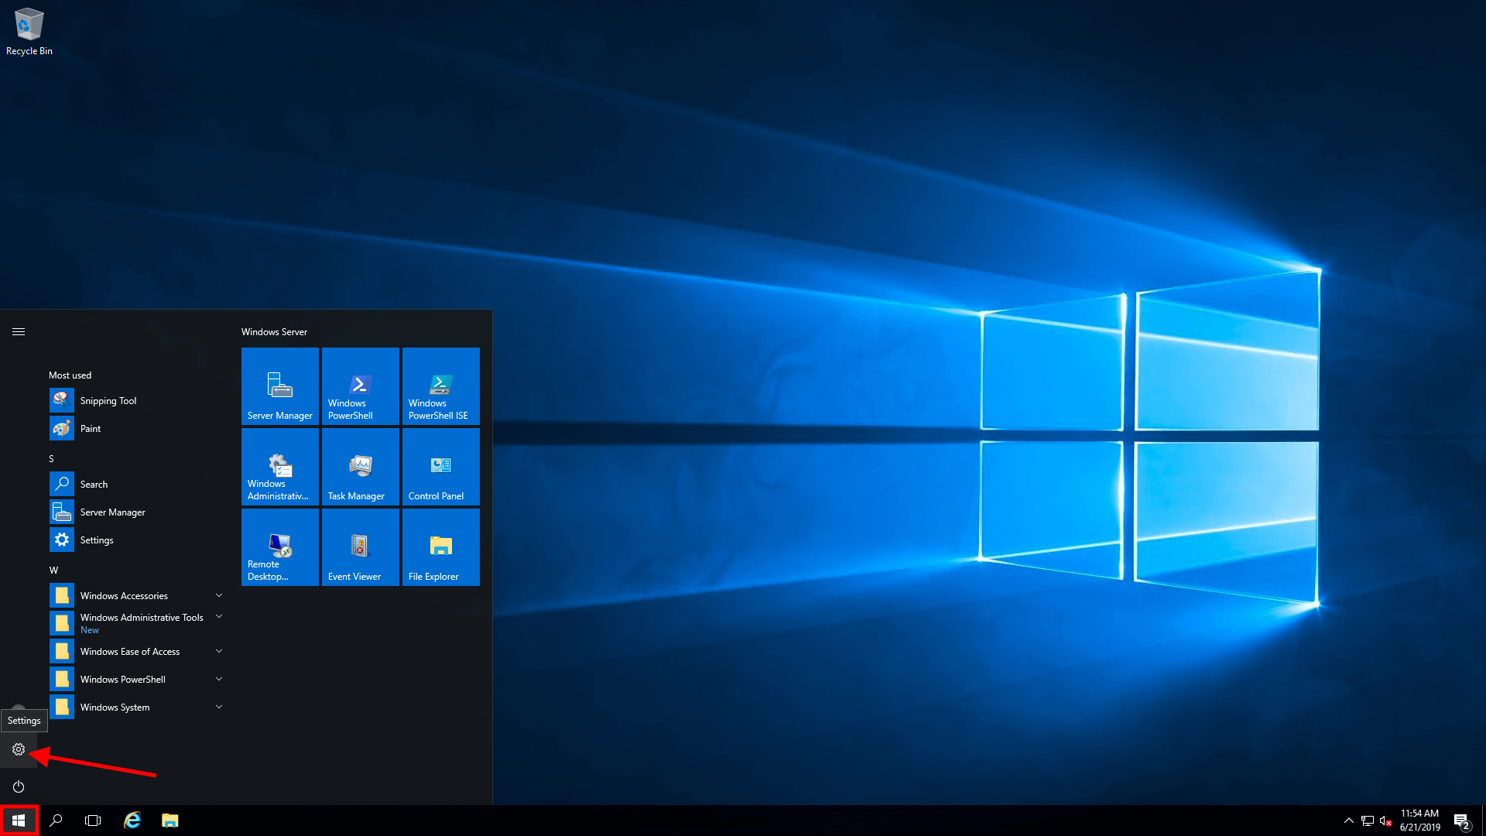Click the letter W group header
The width and height of the screenshot is (1486, 836).
(53, 570)
